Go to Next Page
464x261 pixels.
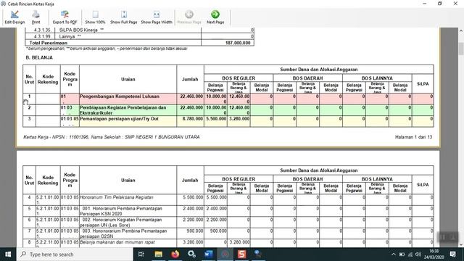(215, 17)
